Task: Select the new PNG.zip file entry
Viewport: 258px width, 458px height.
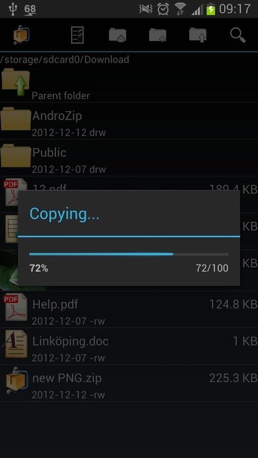Action: pyautogui.click(x=129, y=383)
